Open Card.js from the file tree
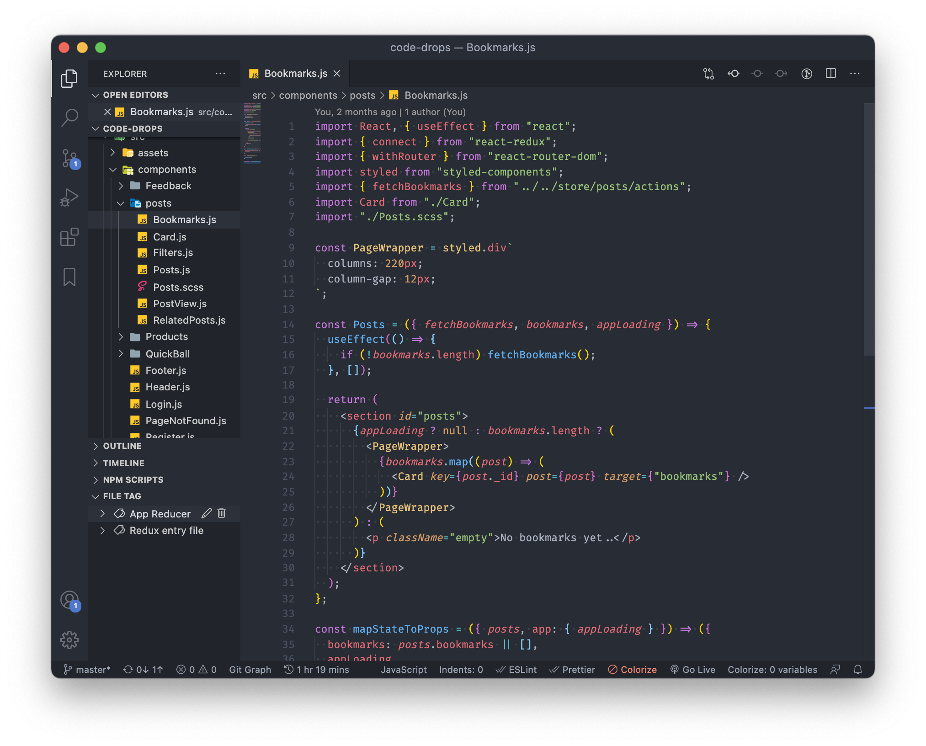Viewport: 926px width, 746px height. [170, 237]
